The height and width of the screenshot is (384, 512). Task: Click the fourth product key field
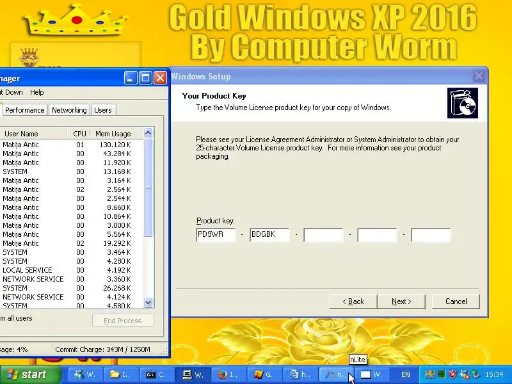[x=377, y=235]
